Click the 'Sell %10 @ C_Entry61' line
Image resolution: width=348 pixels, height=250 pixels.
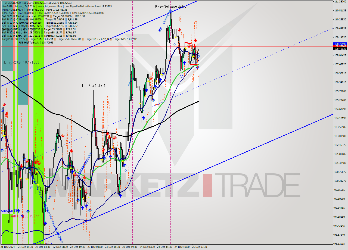[40, 23]
